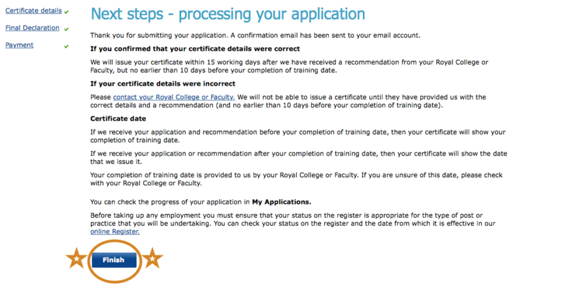Click the 'Before taking up any employment' paragraph
This screenshot has height=287, width=572.
292,220
